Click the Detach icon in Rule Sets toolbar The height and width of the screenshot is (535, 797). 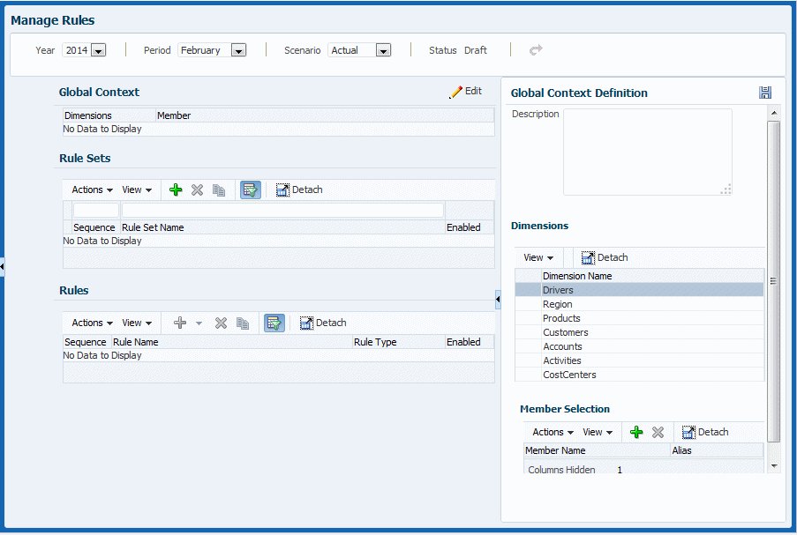(x=282, y=189)
